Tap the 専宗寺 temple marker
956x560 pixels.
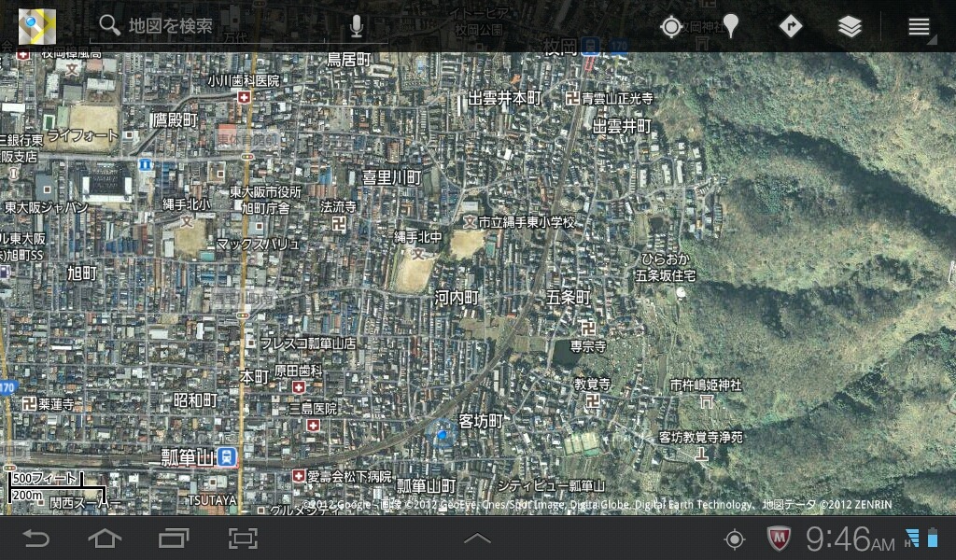coord(588,327)
